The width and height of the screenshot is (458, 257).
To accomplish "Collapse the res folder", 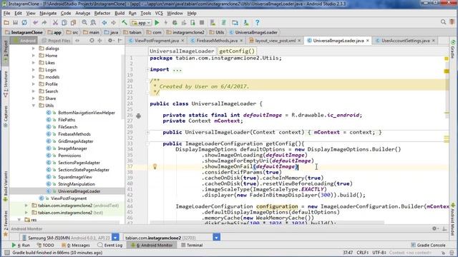I will tap(19, 220).
